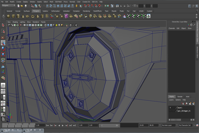Click the save scene icon
The image size is (199, 133).
tap(26, 6)
